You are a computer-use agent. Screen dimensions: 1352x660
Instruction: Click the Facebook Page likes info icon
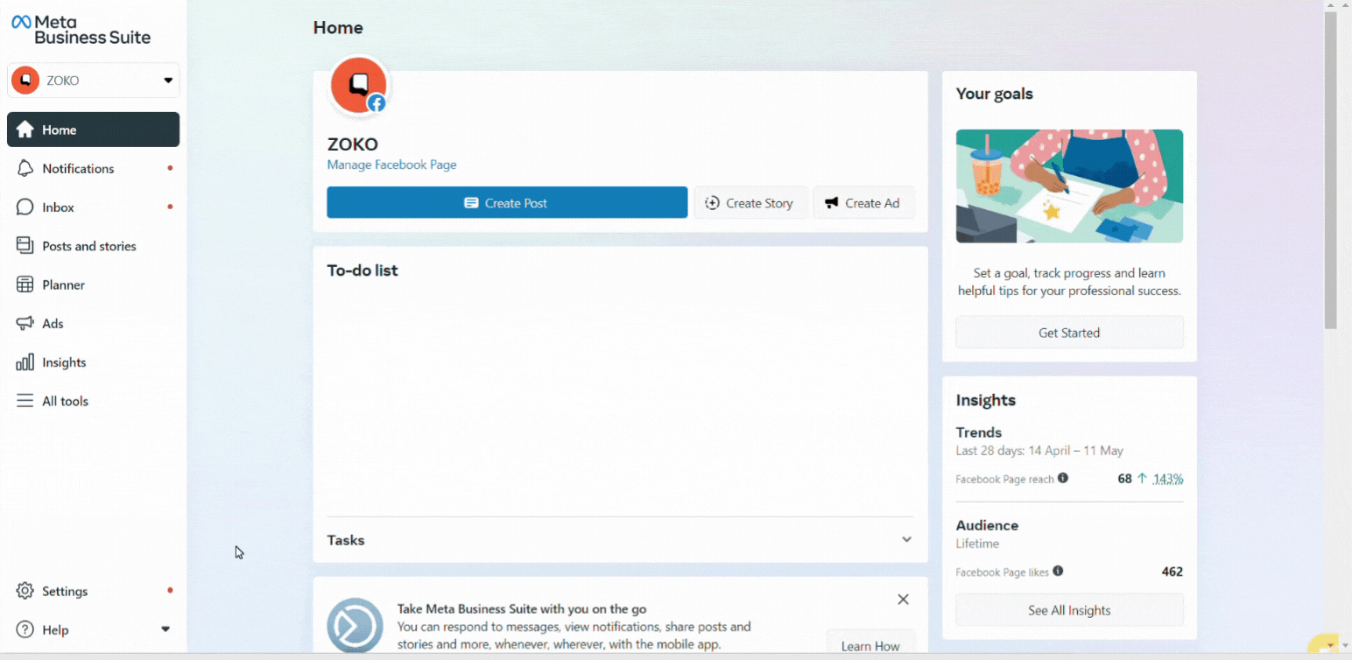(1058, 571)
